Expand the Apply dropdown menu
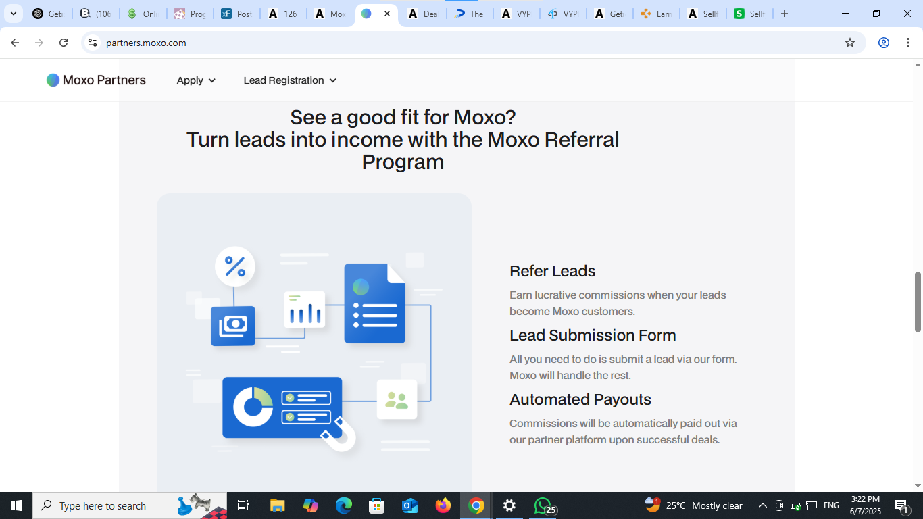This screenshot has height=519, width=923. [x=196, y=80]
